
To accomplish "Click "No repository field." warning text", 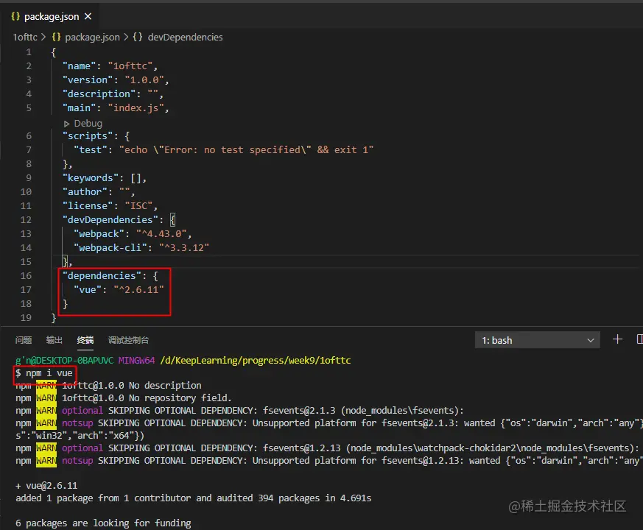I will click(x=180, y=398).
